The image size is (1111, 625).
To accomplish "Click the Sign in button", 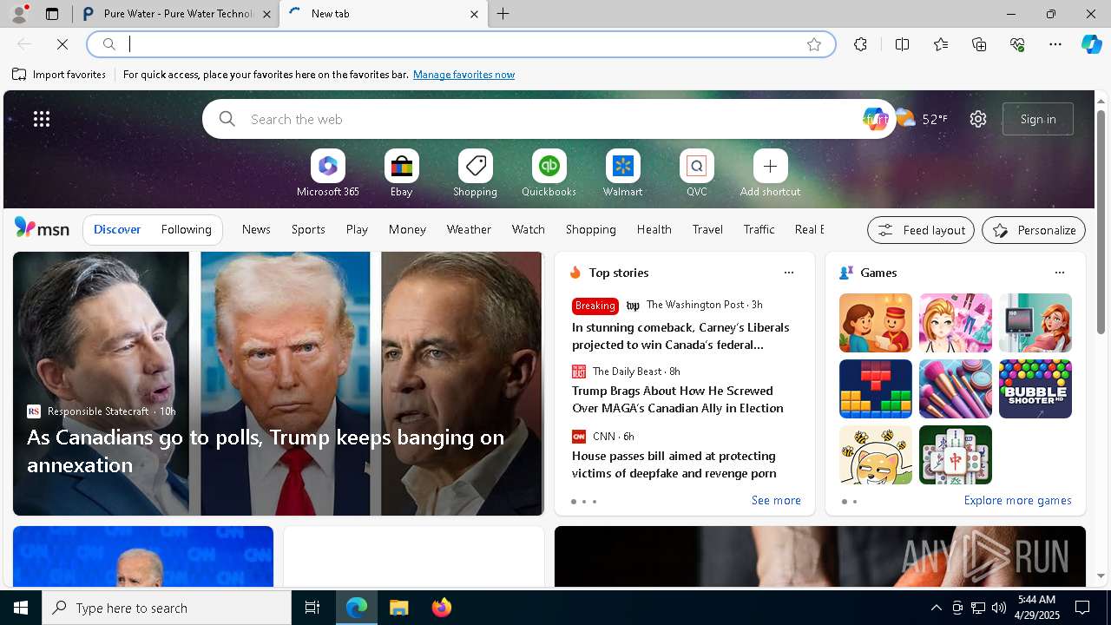I will [1038, 119].
